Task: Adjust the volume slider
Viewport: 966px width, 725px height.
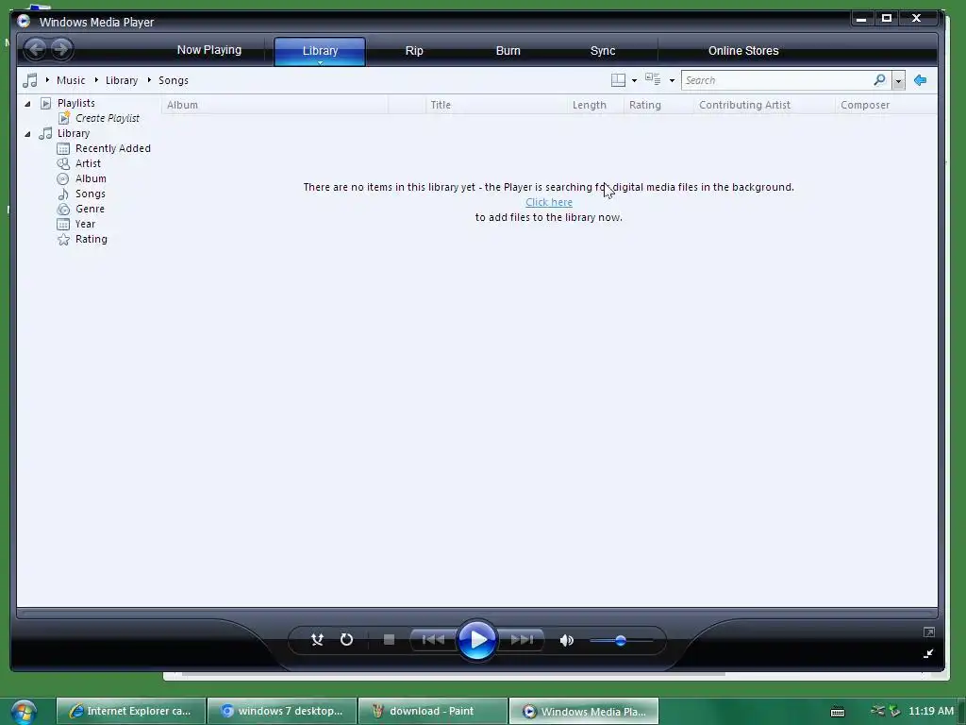Action: tap(621, 641)
